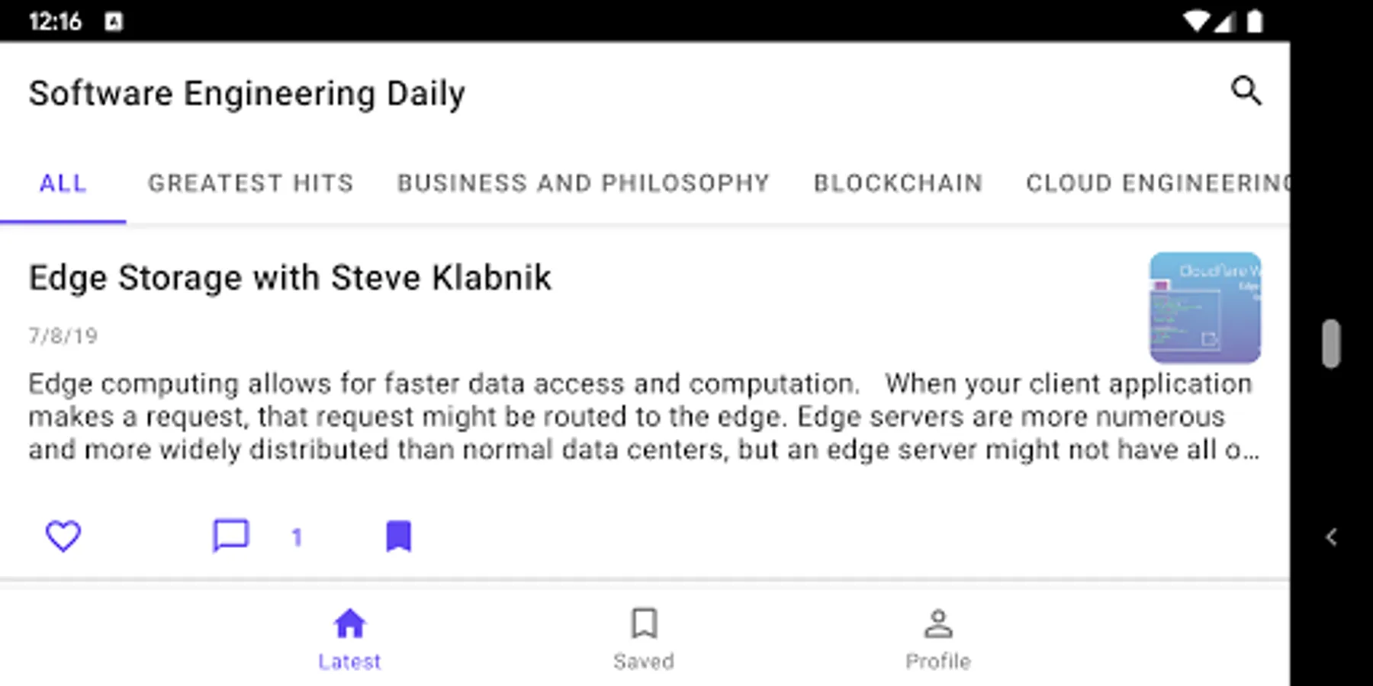Click the Edge Storage episode thumbnail image
The height and width of the screenshot is (686, 1373).
(1204, 308)
